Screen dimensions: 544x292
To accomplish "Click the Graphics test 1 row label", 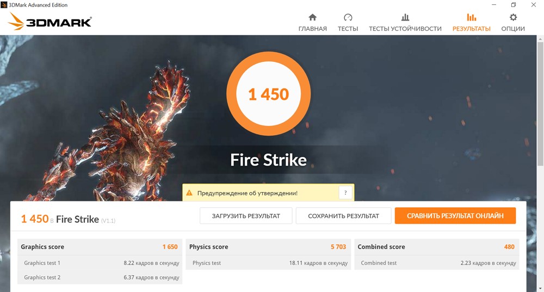I will pos(42,263).
